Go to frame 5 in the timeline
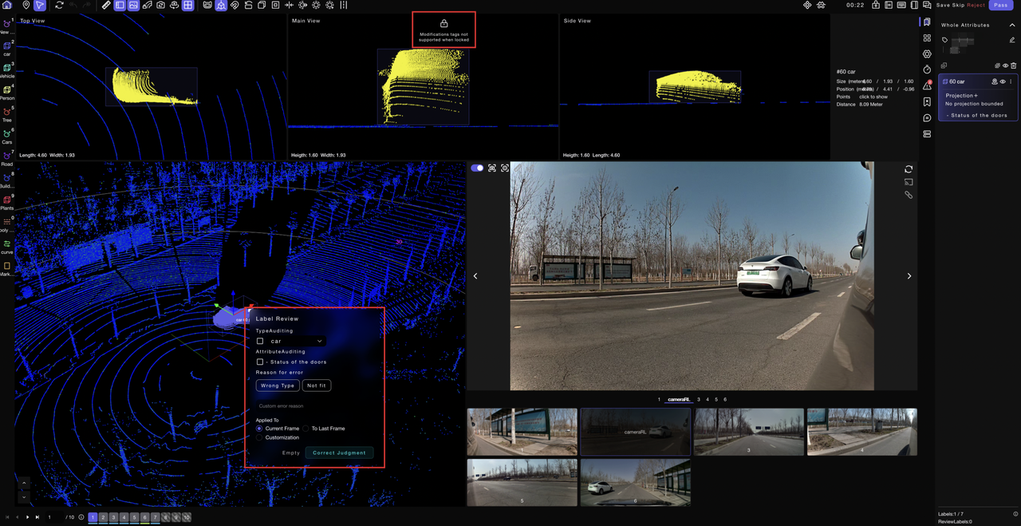Viewport: 1021px width, 526px height. (x=134, y=517)
